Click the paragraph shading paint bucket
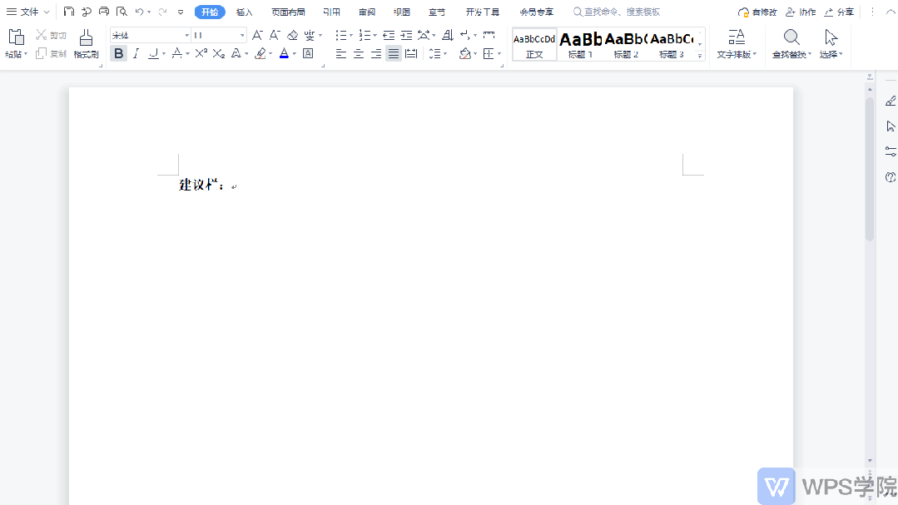 click(465, 53)
